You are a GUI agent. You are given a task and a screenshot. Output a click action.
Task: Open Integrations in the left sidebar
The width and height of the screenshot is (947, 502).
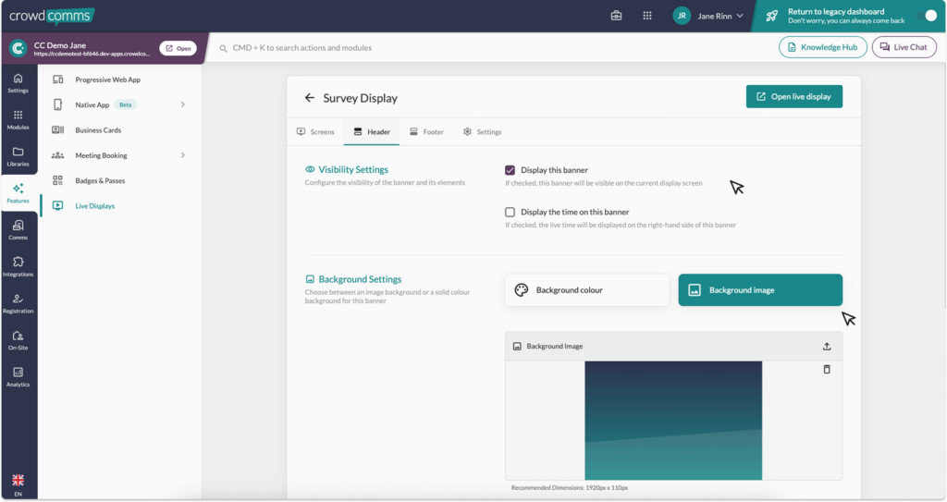(x=18, y=266)
